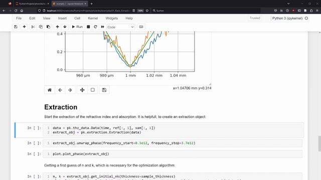Click the plot.plot_phase(extract_obj) code cell
Viewport: 321px width, 180px height.
tap(173, 154)
